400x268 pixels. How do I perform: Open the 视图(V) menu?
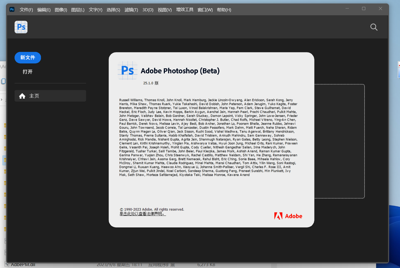point(165,10)
